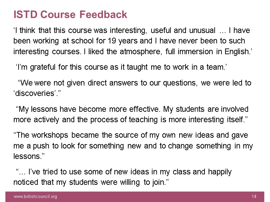Open the www.britishcouncil.org footer link
Viewport: 270px width, 202px height.
pos(35,196)
